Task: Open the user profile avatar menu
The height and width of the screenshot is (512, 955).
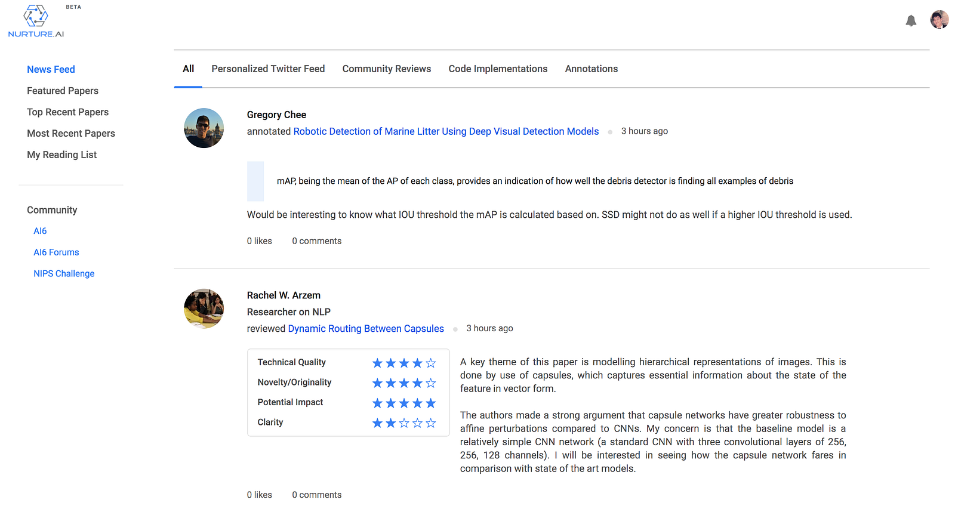Action: point(939,20)
